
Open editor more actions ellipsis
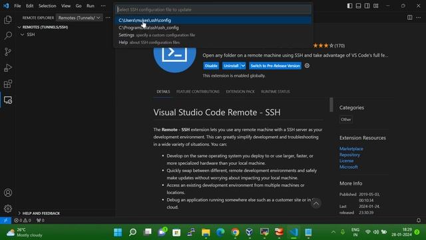click(419, 17)
